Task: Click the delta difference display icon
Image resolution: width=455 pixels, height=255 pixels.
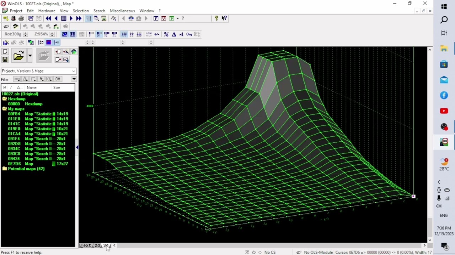Action: point(174,34)
